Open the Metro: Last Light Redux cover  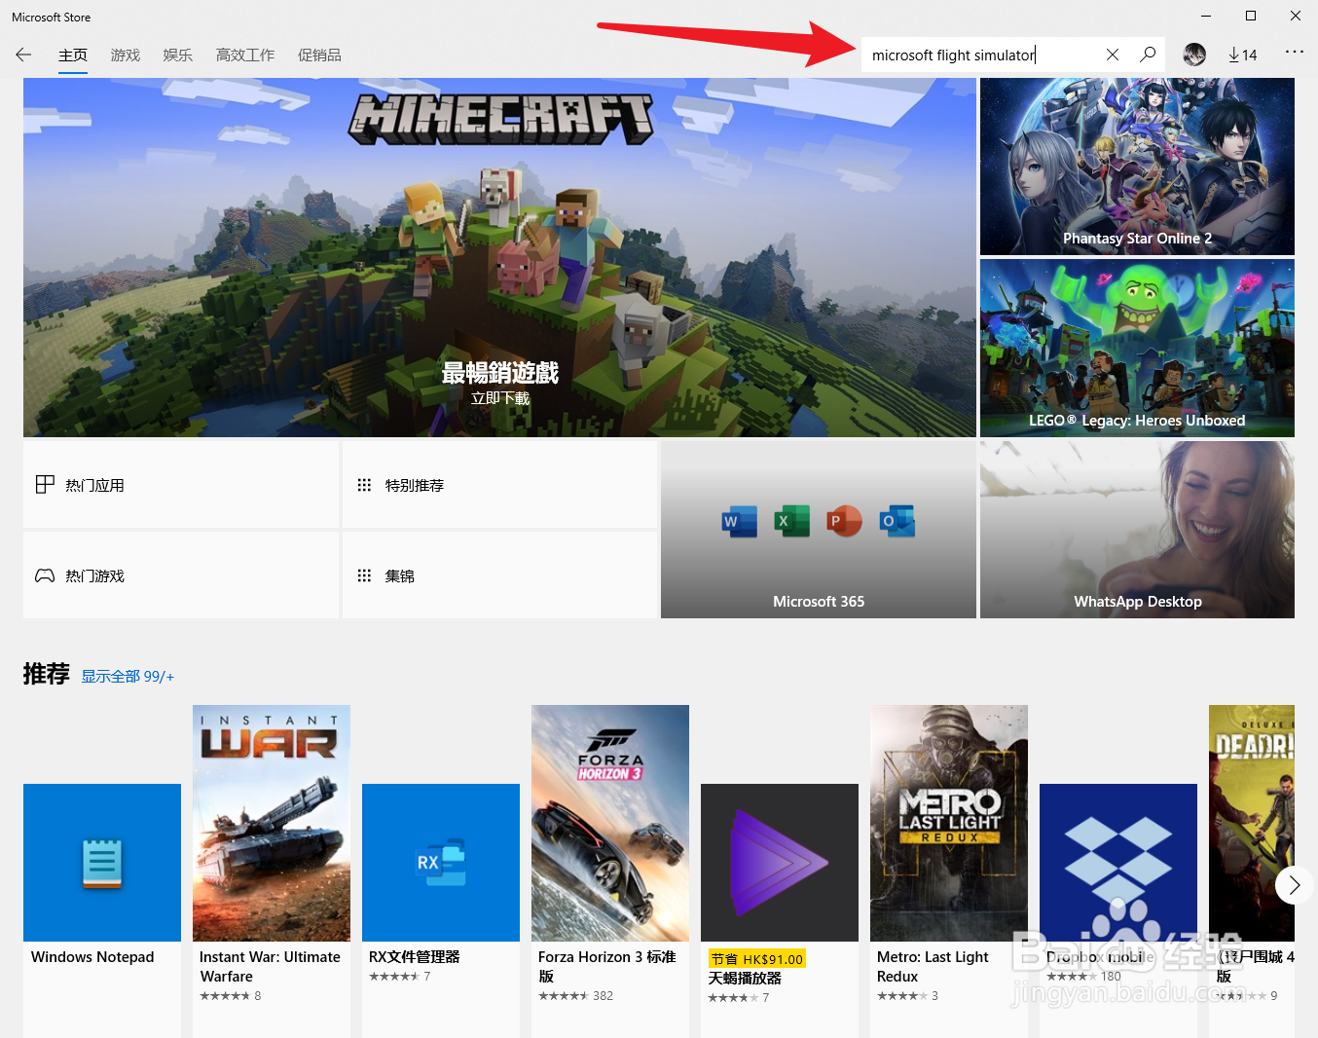(949, 824)
